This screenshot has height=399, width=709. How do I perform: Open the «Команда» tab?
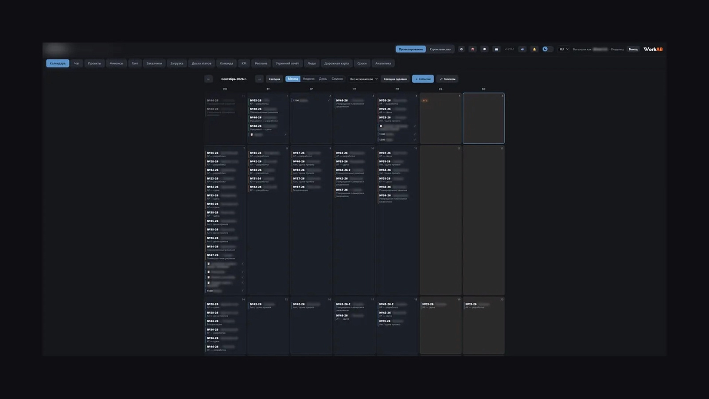[226, 63]
